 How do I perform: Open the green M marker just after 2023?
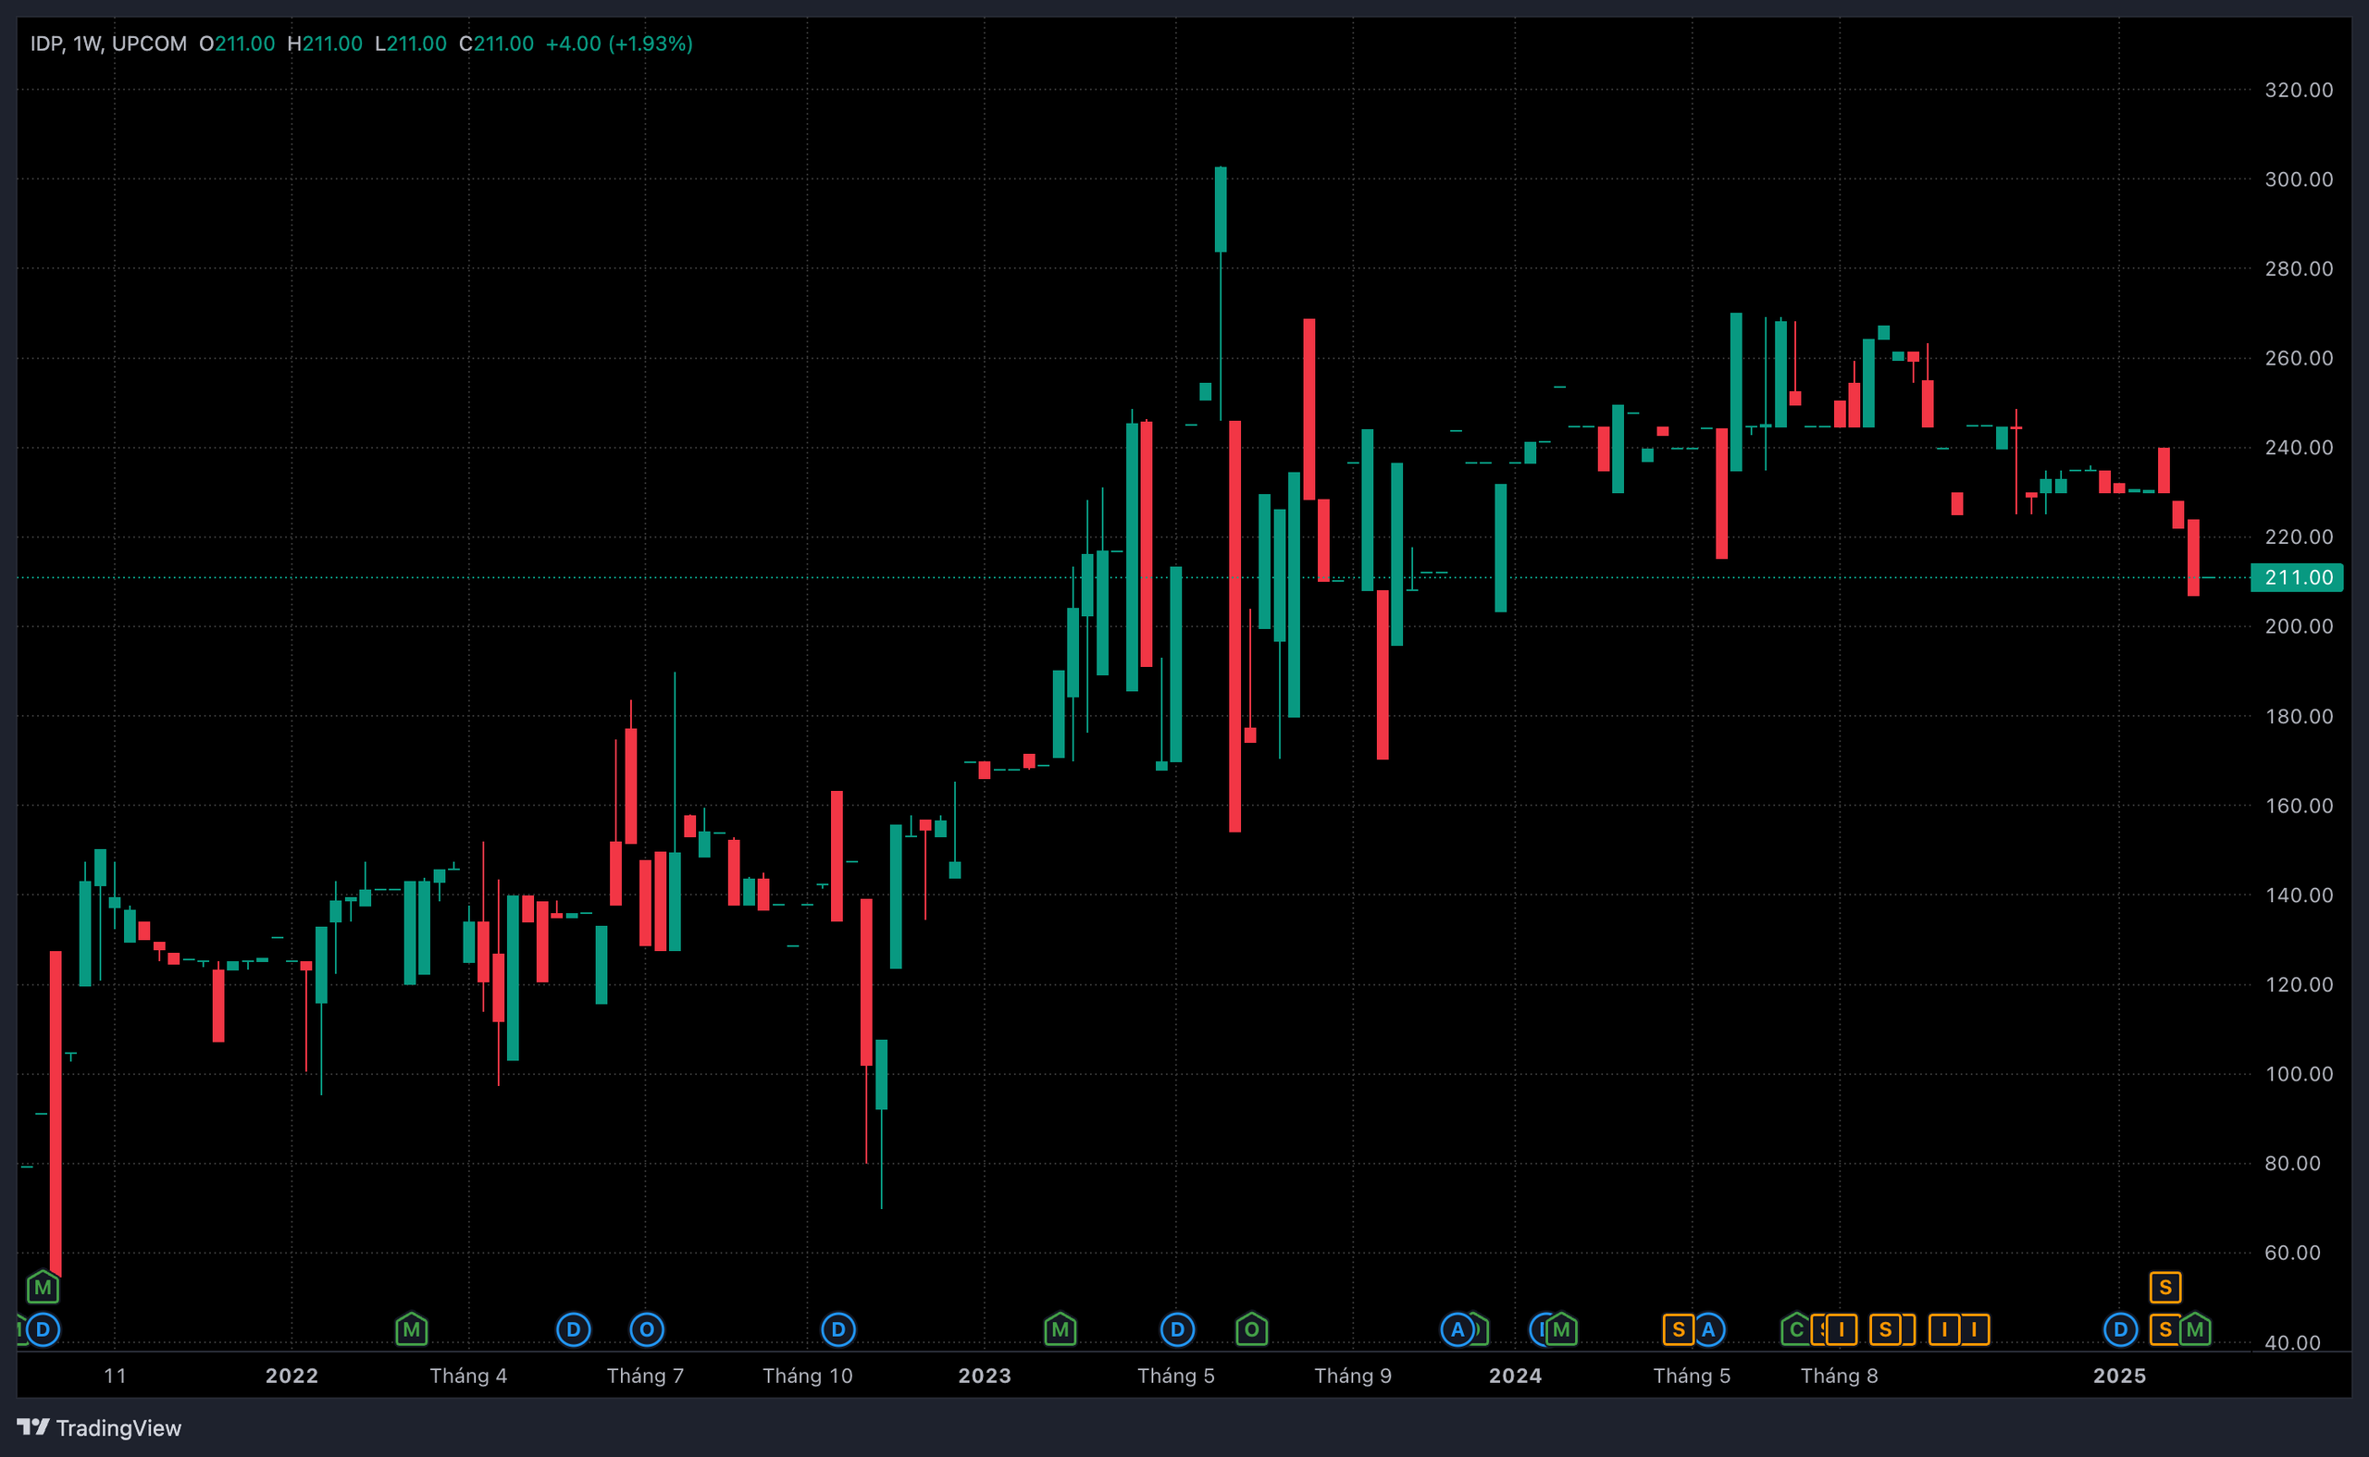click(x=1060, y=1330)
